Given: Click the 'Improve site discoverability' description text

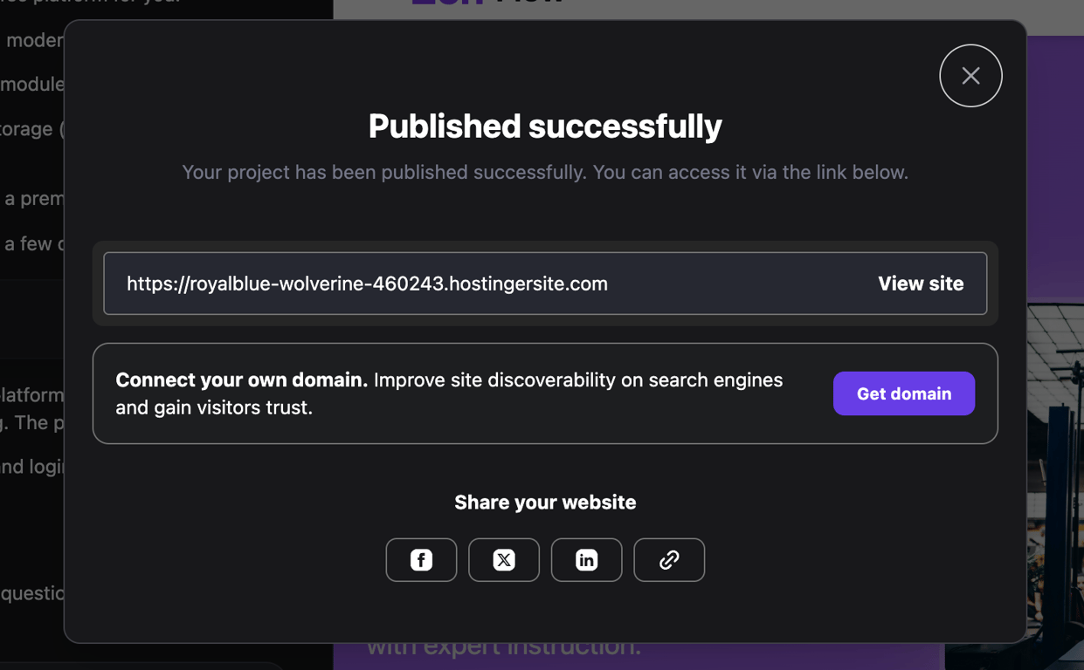Looking at the screenshot, I should pos(577,380).
